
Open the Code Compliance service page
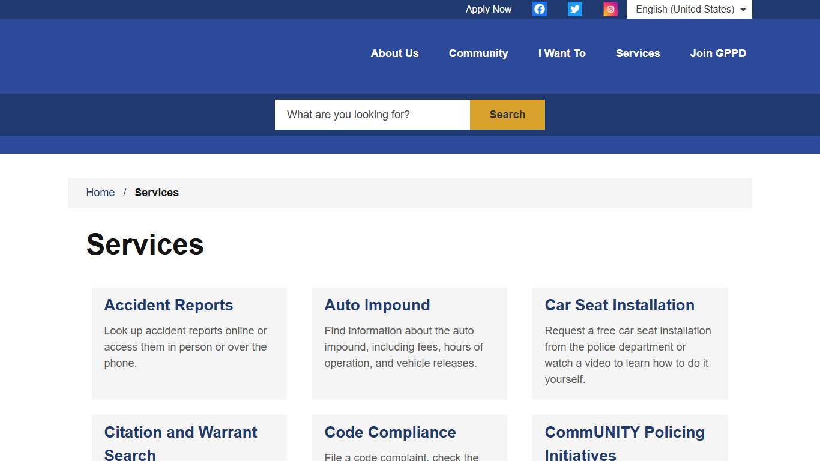point(390,432)
